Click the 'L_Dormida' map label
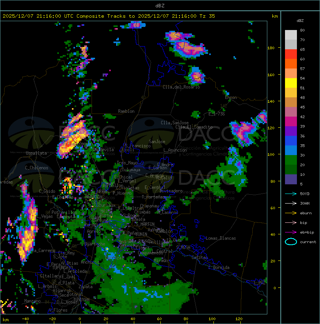This screenshot has height=324, width=320. 219,267
